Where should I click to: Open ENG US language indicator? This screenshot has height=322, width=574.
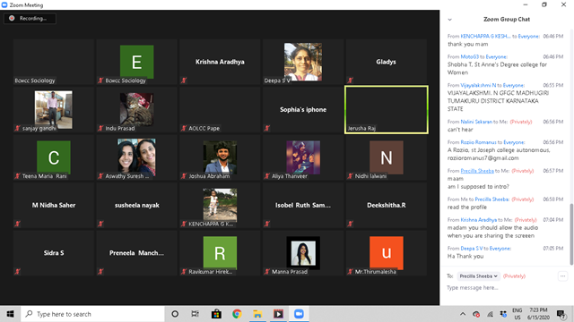click(517, 314)
